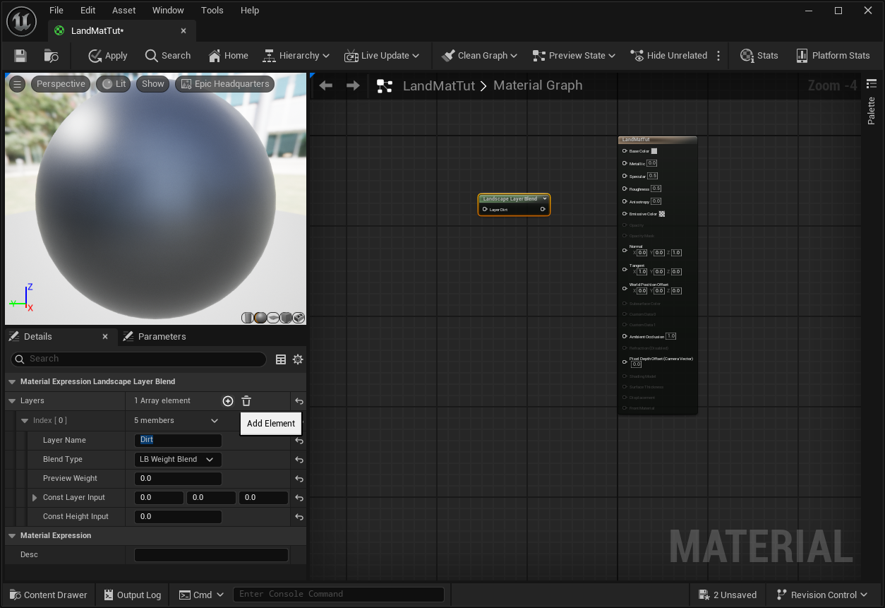Select the Landscape Layer Blend node
The width and height of the screenshot is (885, 608).
[x=514, y=205]
